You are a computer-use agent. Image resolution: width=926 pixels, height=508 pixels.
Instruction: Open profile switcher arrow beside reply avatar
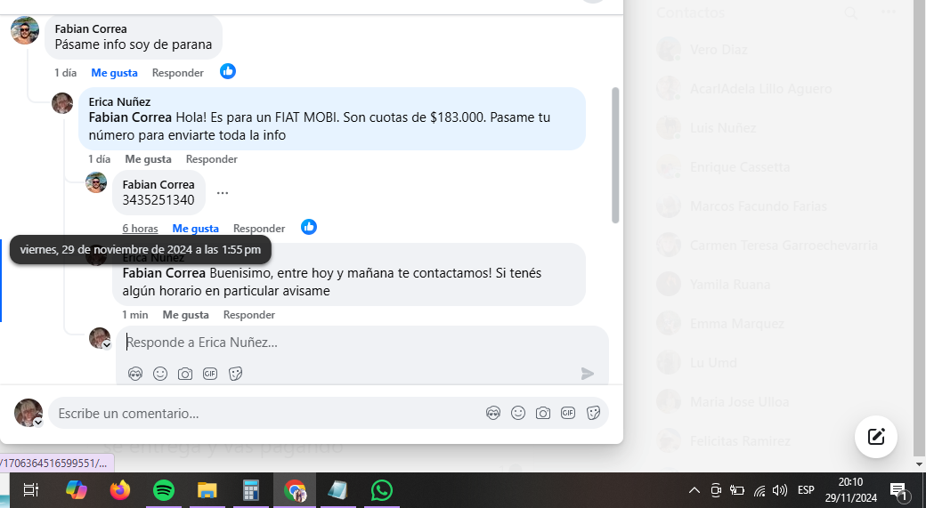point(107,345)
